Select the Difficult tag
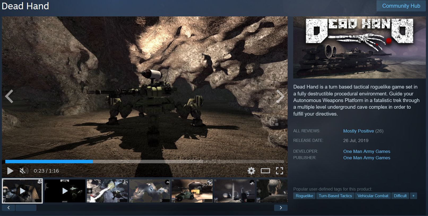This screenshot has width=428, height=216. click(x=400, y=196)
